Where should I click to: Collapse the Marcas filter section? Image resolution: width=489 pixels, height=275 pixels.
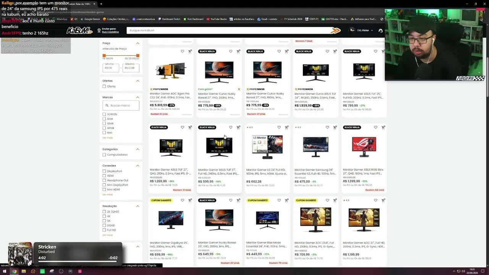[x=138, y=97]
